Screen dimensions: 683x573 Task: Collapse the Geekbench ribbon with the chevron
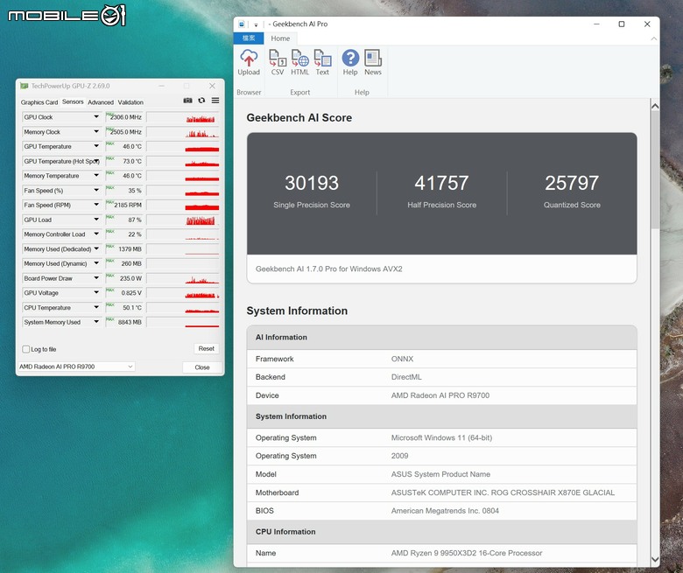click(654, 38)
